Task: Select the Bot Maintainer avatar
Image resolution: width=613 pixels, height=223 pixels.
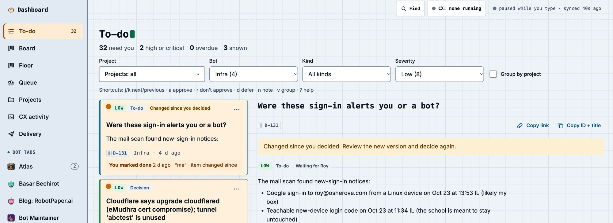Action: pyautogui.click(x=11, y=218)
